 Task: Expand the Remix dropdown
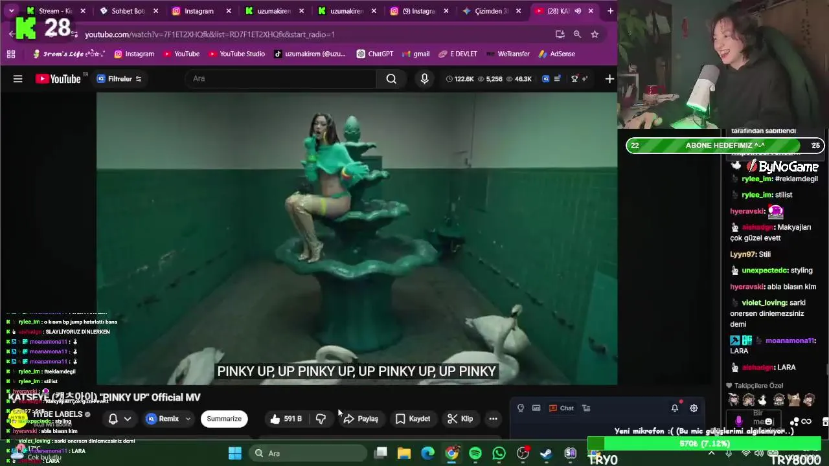188,419
